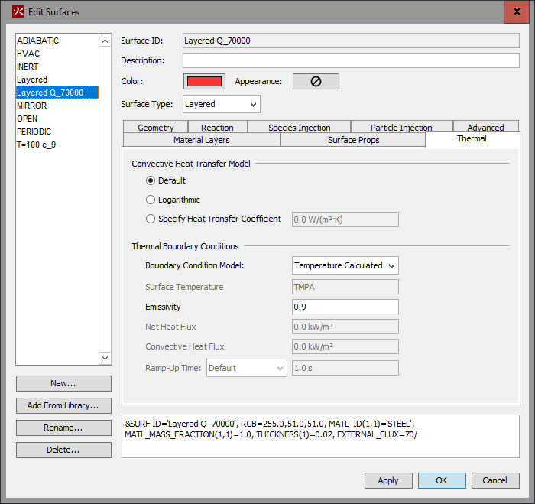Open the Surface Type dropdown

(222, 104)
